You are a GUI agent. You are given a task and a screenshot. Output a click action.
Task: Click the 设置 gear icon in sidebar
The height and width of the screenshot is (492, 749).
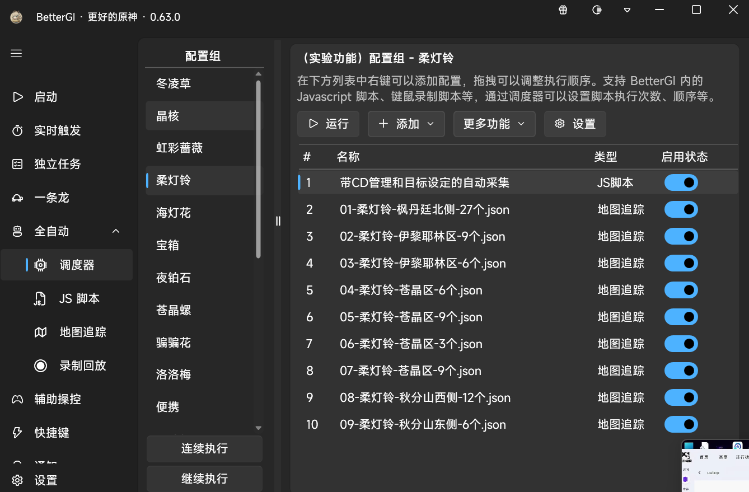[x=17, y=480]
